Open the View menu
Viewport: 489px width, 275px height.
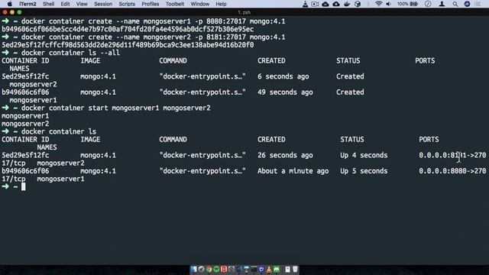(82, 4)
